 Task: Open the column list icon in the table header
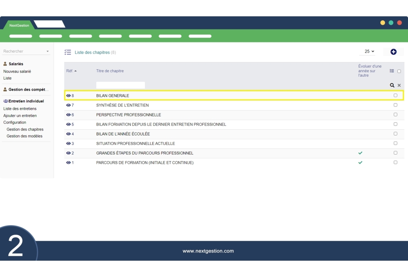click(x=392, y=71)
